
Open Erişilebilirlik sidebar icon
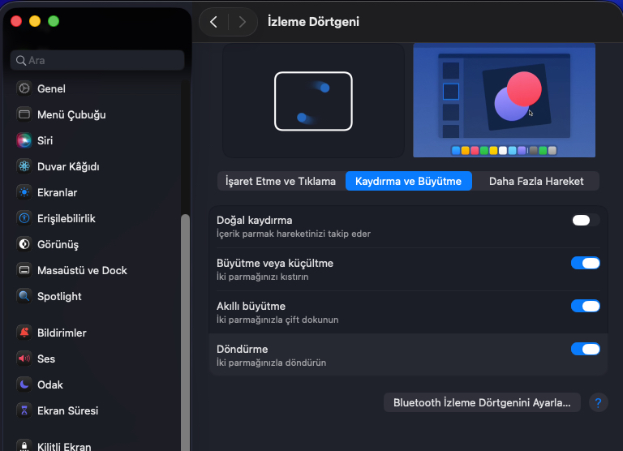pos(24,218)
